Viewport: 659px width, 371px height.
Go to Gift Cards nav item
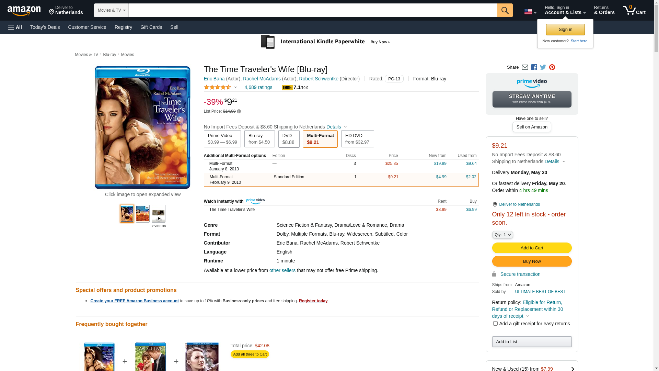coord(151,27)
